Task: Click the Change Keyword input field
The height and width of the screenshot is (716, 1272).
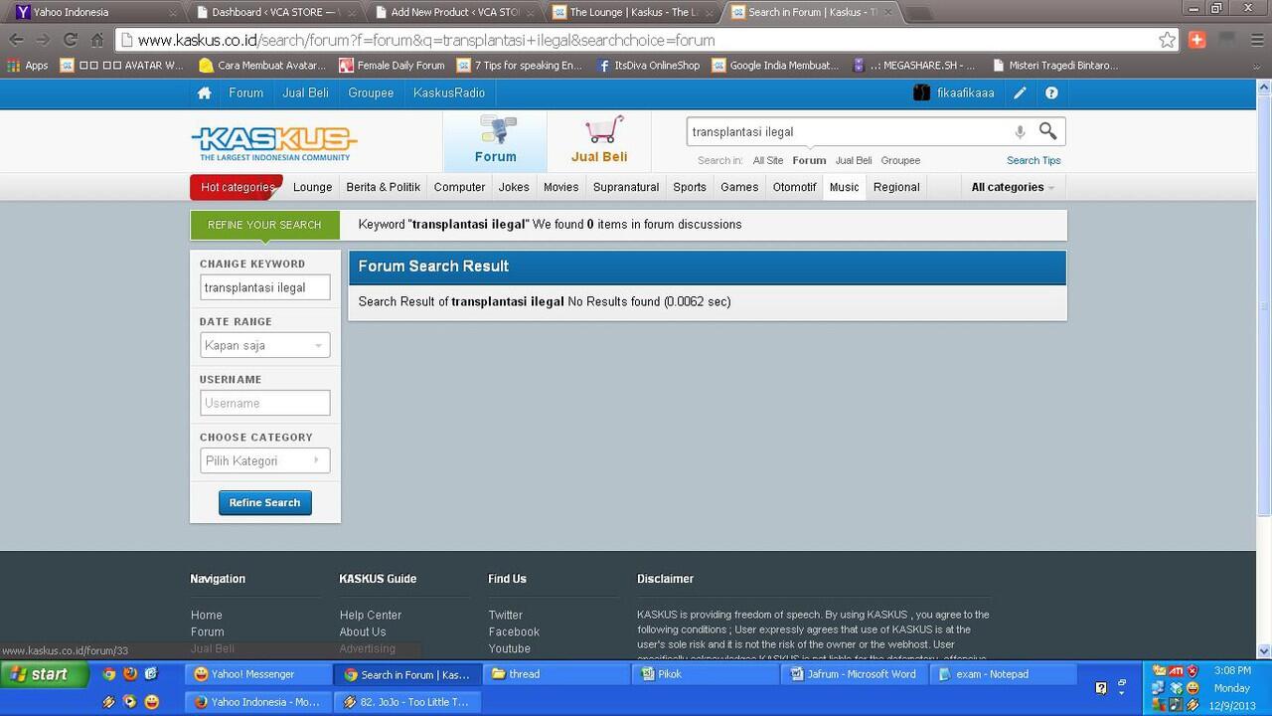Action: pyautogui.click(x=264, y=287)
